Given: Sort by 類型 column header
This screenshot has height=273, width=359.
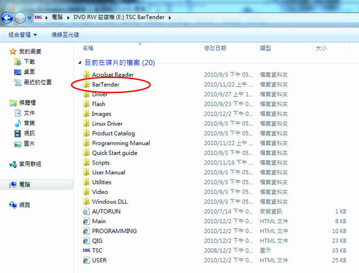Looking at the screenshot, I should click(265, 48).
